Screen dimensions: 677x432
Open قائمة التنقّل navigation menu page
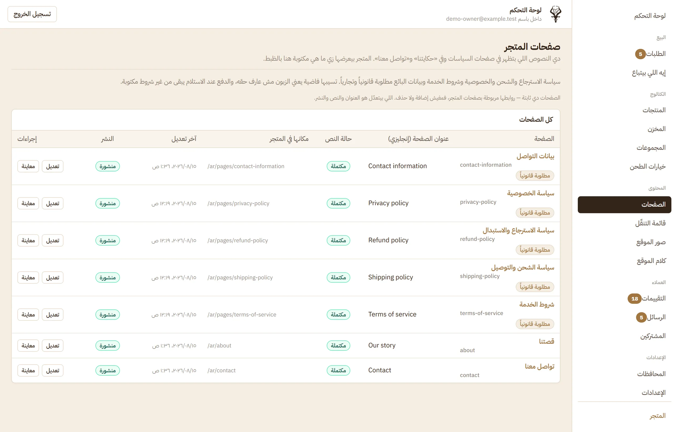650,223
